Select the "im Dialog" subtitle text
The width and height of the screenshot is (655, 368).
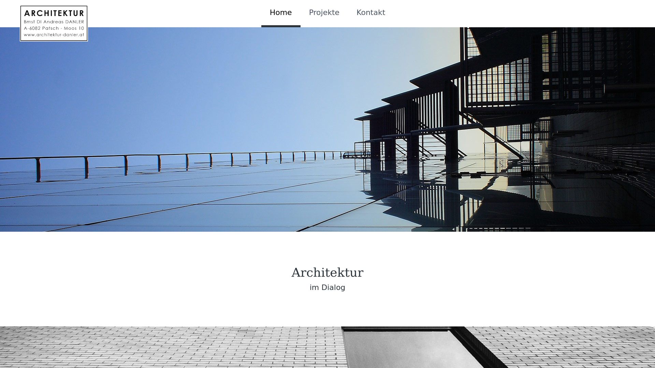[327, 288]
